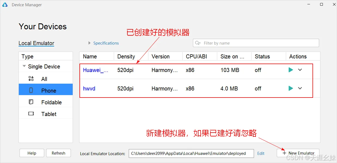
Task: Click the 4.0 MB size cell
Action: coord(229,89)
